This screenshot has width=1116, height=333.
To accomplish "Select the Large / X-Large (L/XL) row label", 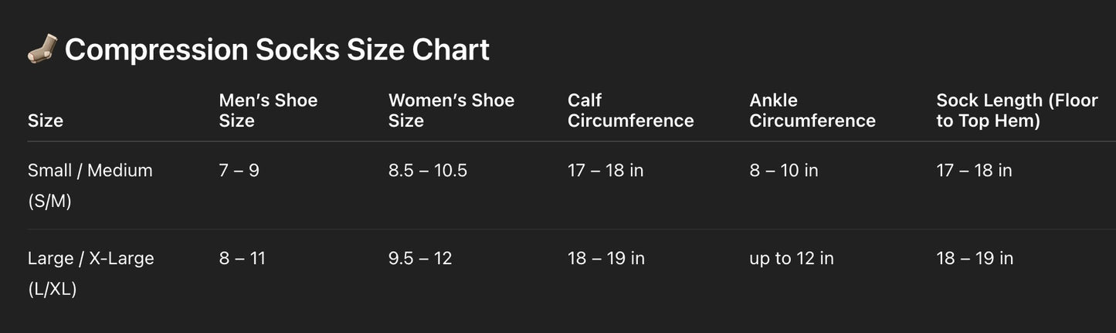I will click(x=90, y=274).
